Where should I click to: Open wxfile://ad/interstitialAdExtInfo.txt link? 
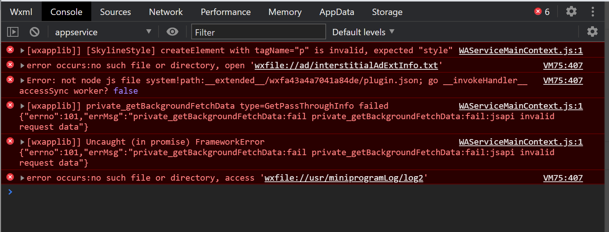346,65
